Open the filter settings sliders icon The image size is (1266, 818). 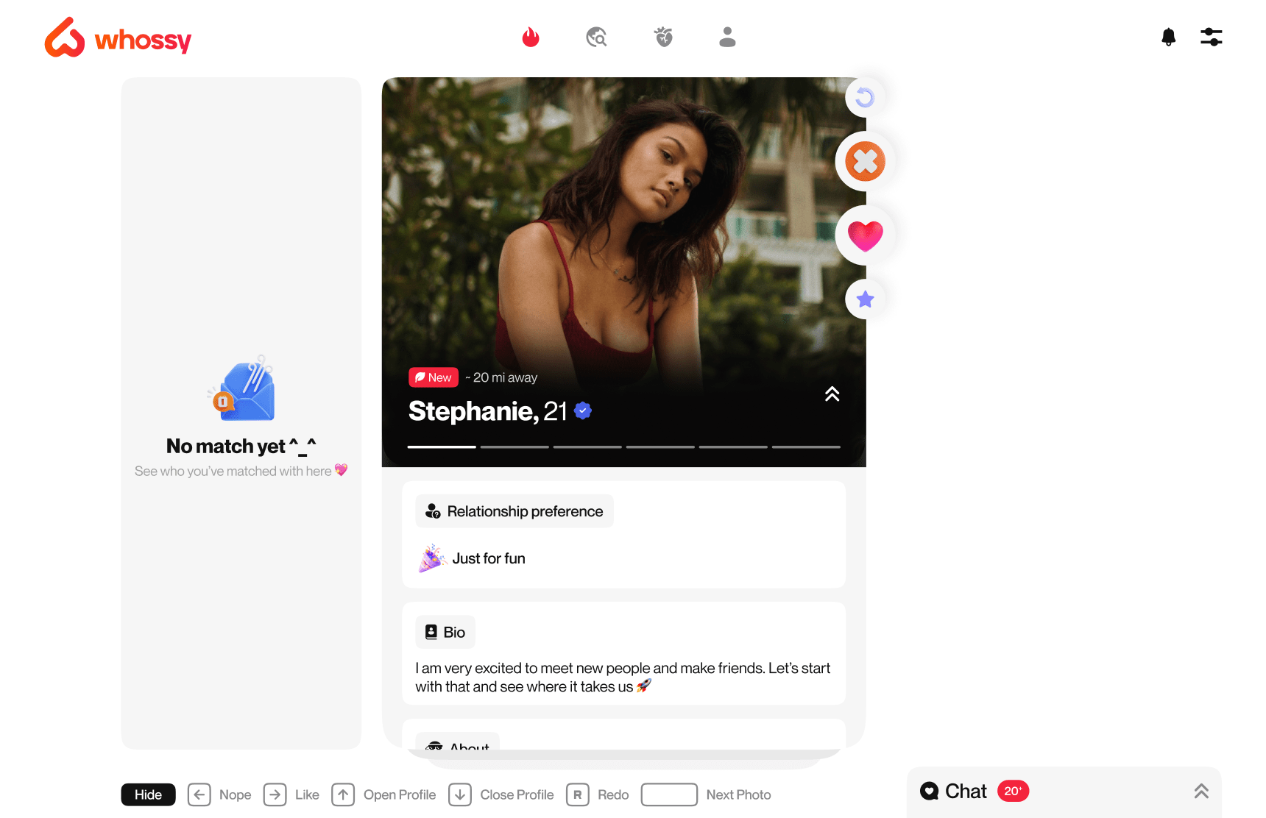tap(1211, 37)
